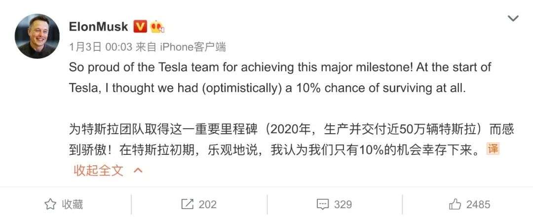
Task: Click the like count 2485
Action: [x=478, y=204]
